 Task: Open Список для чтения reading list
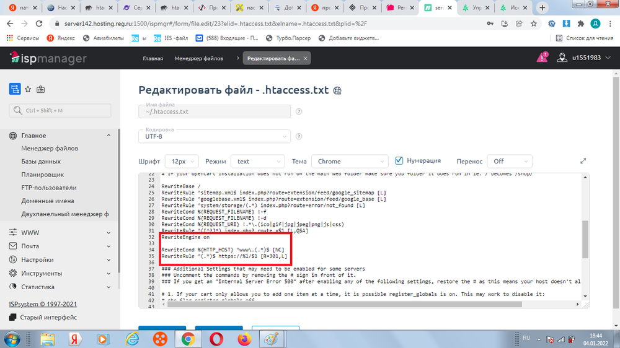(x=585, y=38)
